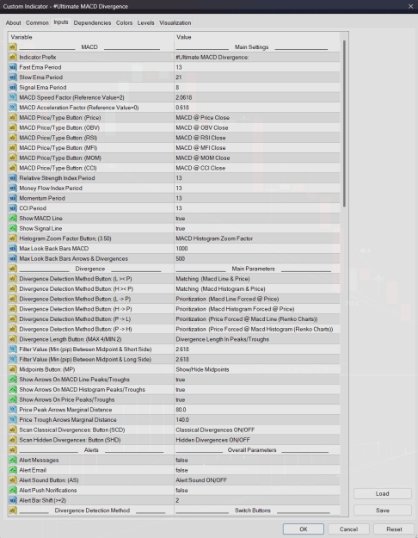Click the OK button
This screenshot has height=538, width=418.
pos(304,529)
